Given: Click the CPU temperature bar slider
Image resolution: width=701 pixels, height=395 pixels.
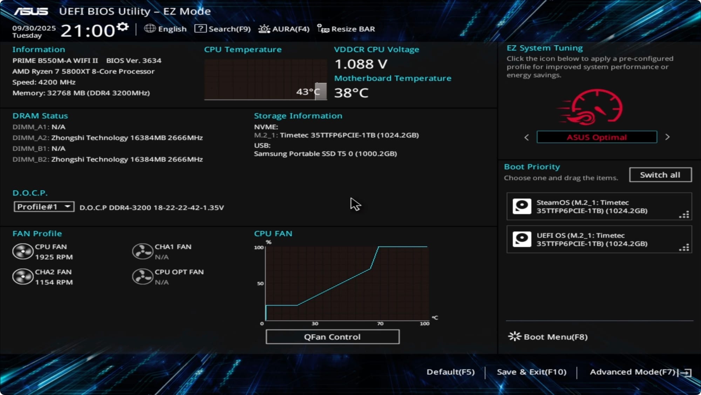Looking at the screenshot, I should tap(321, 91).
